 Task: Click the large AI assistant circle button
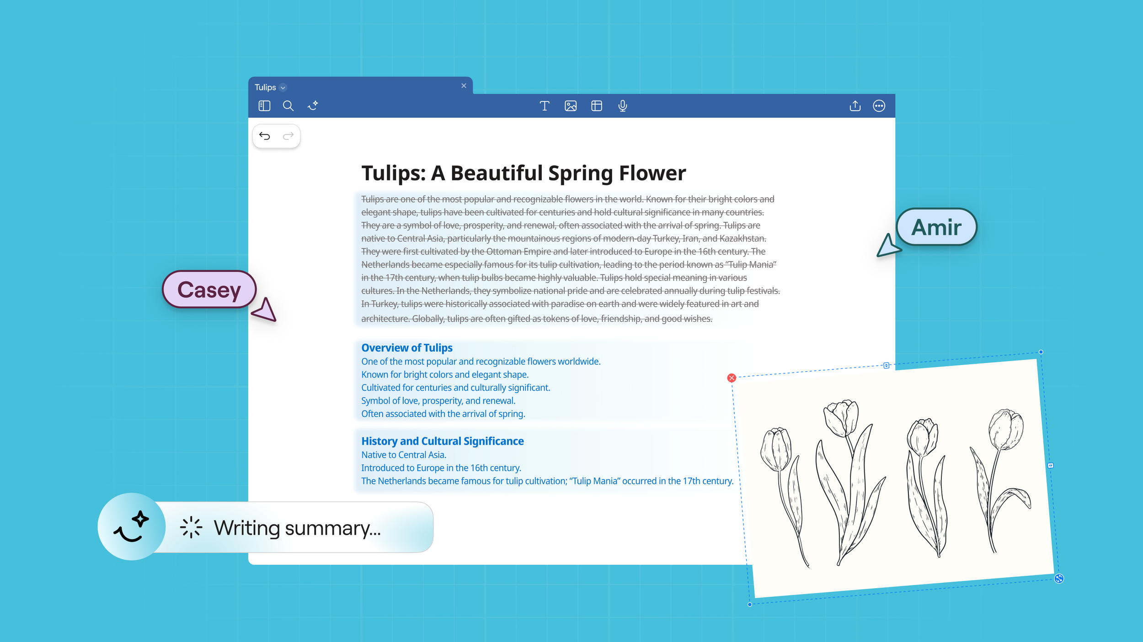pos(132,526)
